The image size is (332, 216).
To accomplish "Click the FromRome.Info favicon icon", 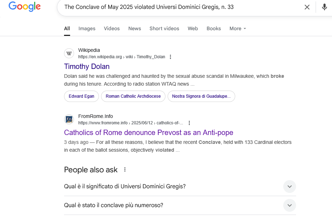I will click(x=69, y=119).
